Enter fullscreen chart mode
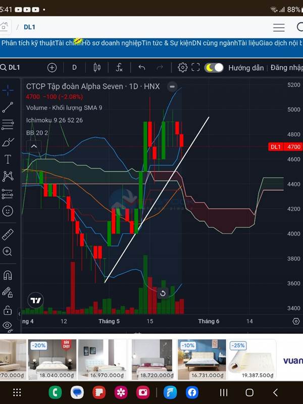Viewport: 303px width, 404px height. [195, 68]
